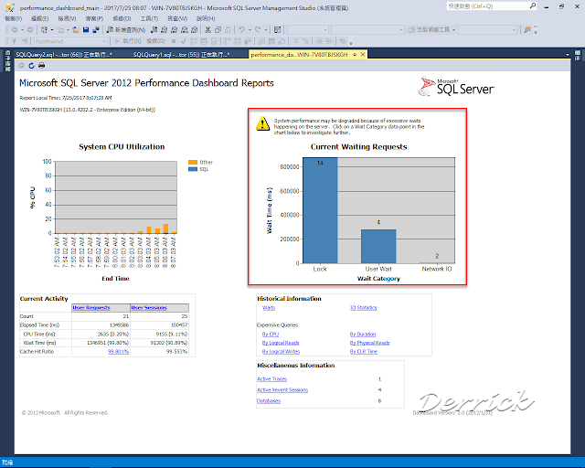Viewport: 585px width, 468px height.
Task: Click the undo arrow icon
Action: pos(241,30)
